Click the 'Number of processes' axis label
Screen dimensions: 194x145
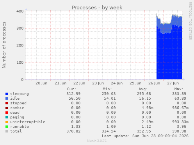(x=4, y=45)
